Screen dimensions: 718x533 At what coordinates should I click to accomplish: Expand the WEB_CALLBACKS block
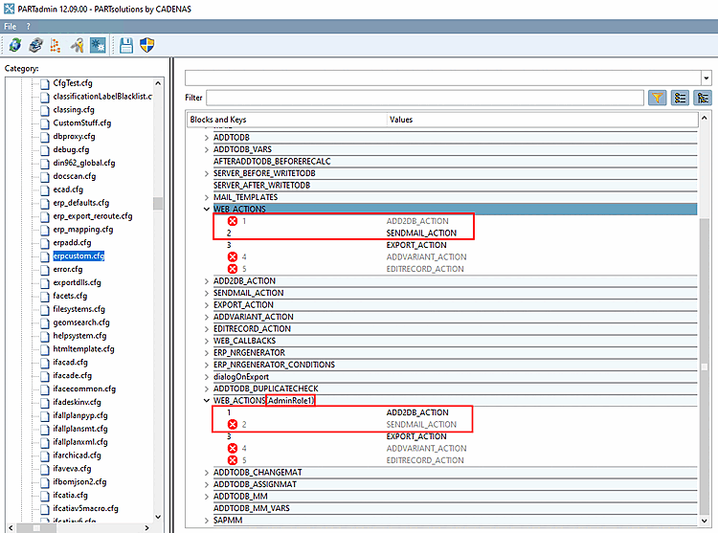[207, 341]
